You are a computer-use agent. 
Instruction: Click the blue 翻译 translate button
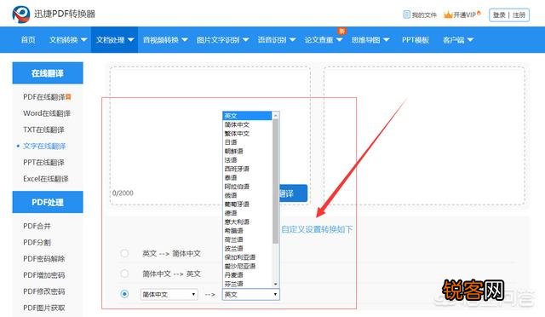293,193
